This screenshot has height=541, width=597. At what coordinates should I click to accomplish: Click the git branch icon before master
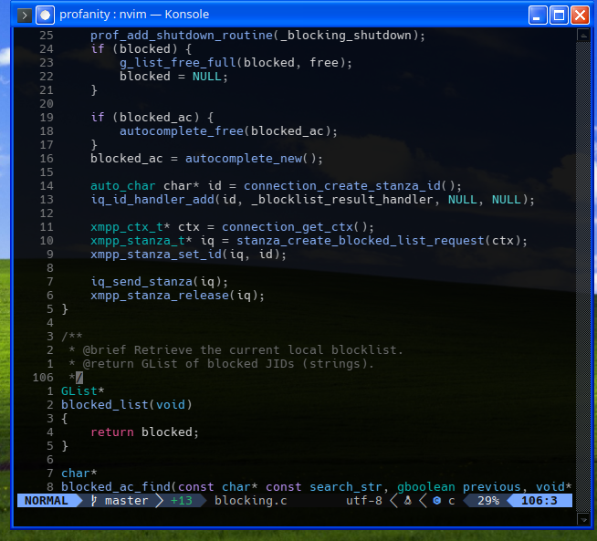coord(94,500)
